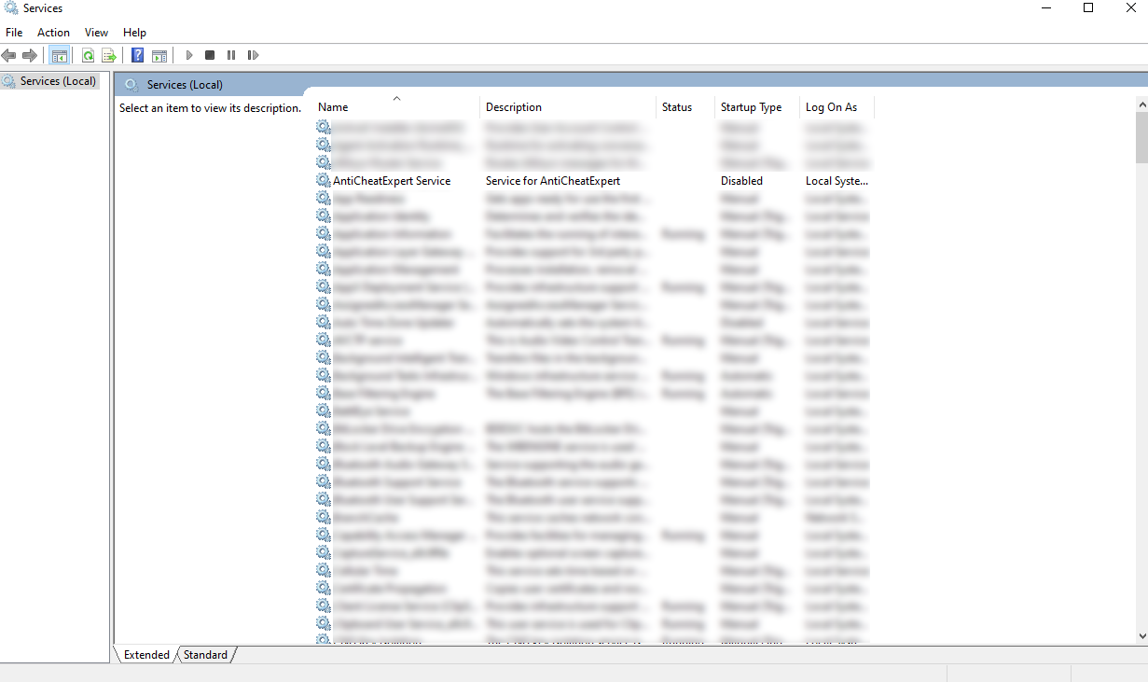Click the Back arrow in the toolbar
Image resolution: width=1148 pixels, height=682 pixels.
coord(9,56)
